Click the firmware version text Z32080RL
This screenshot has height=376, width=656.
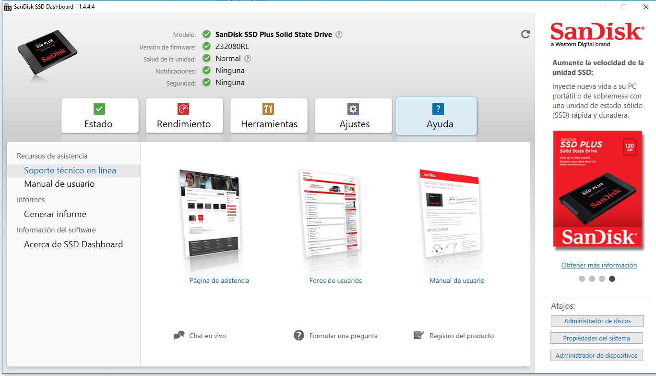click(x=232, y=47)
